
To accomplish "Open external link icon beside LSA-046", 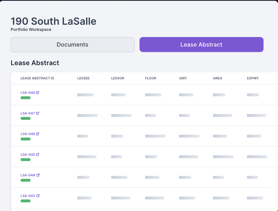I will (38, 134).
